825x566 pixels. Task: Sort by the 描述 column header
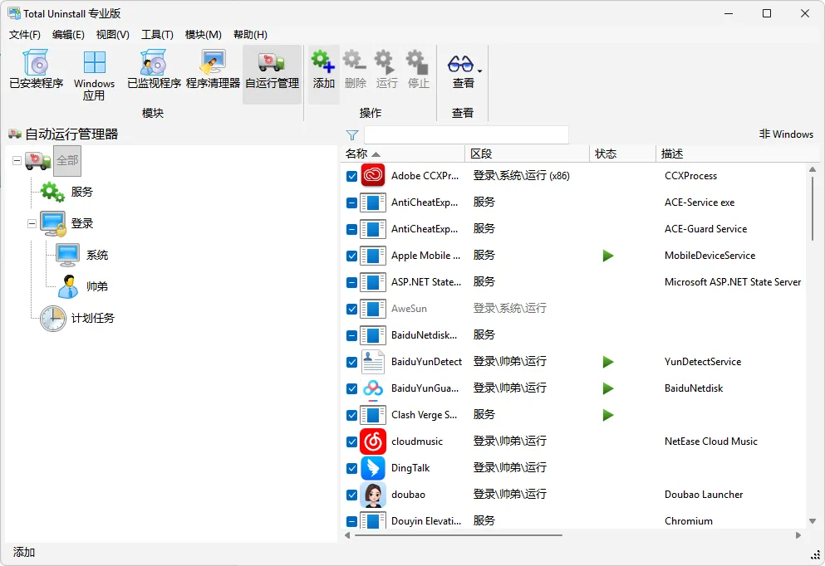click(738, 154)
